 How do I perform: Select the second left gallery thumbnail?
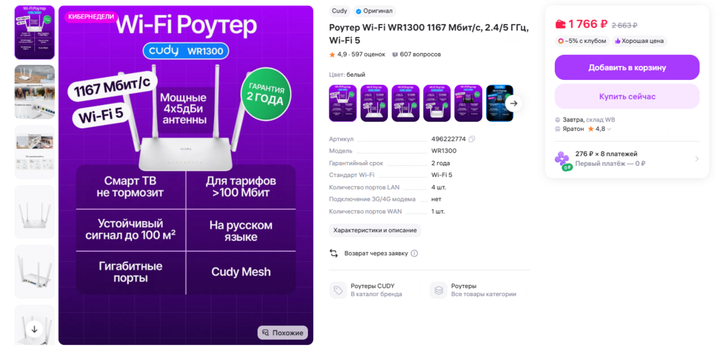(x=34, y=92)
